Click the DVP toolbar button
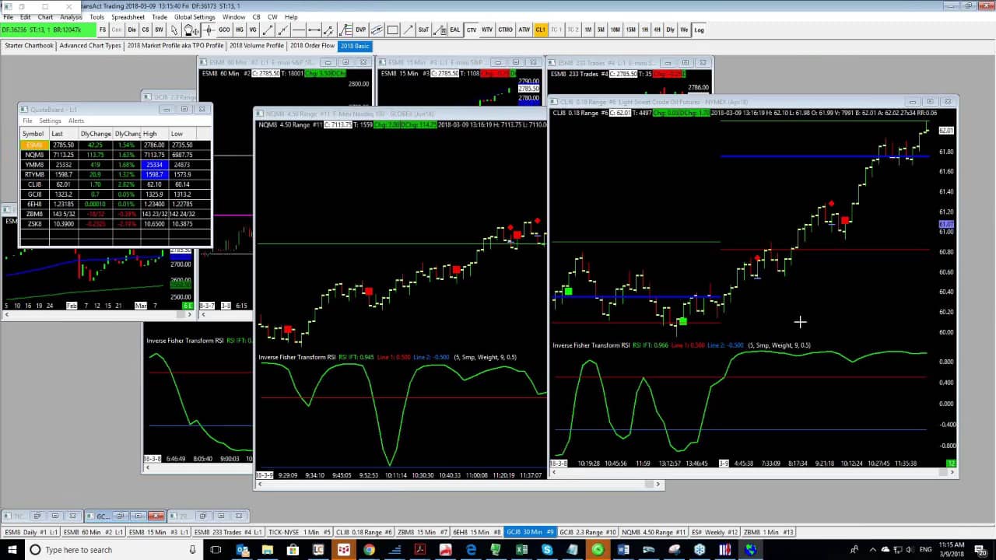 (x=361, y=30)
